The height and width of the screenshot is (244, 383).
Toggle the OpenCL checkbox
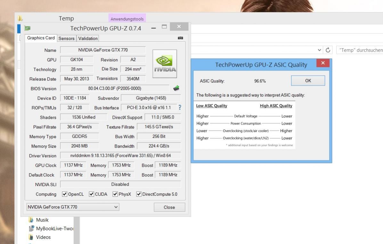click(64, 194)
